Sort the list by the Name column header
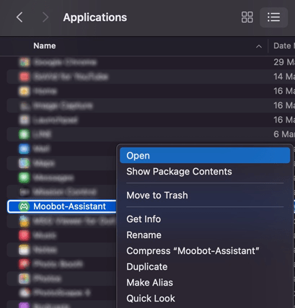The width and height of the screenshot is (295, 308). coord(45,45)
